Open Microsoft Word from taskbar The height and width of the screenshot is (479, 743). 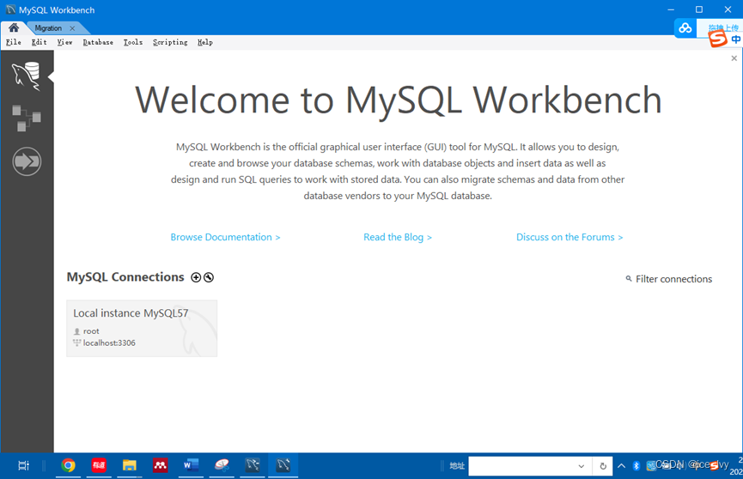pos(191,466)
